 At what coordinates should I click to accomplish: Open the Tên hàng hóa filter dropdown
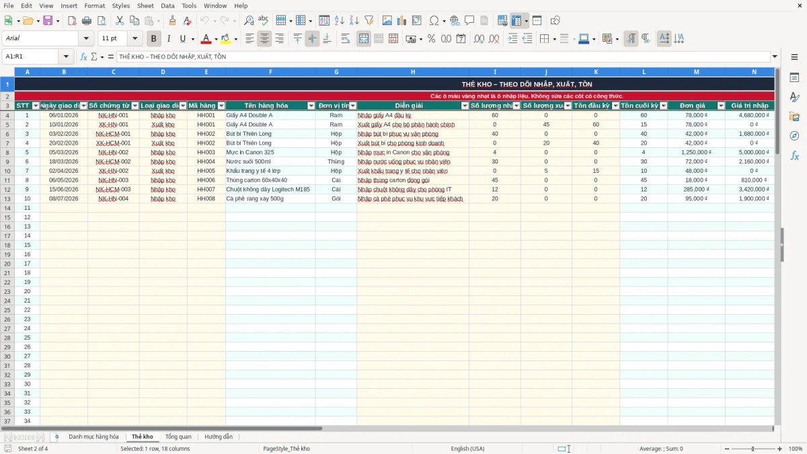pos(311,106)
